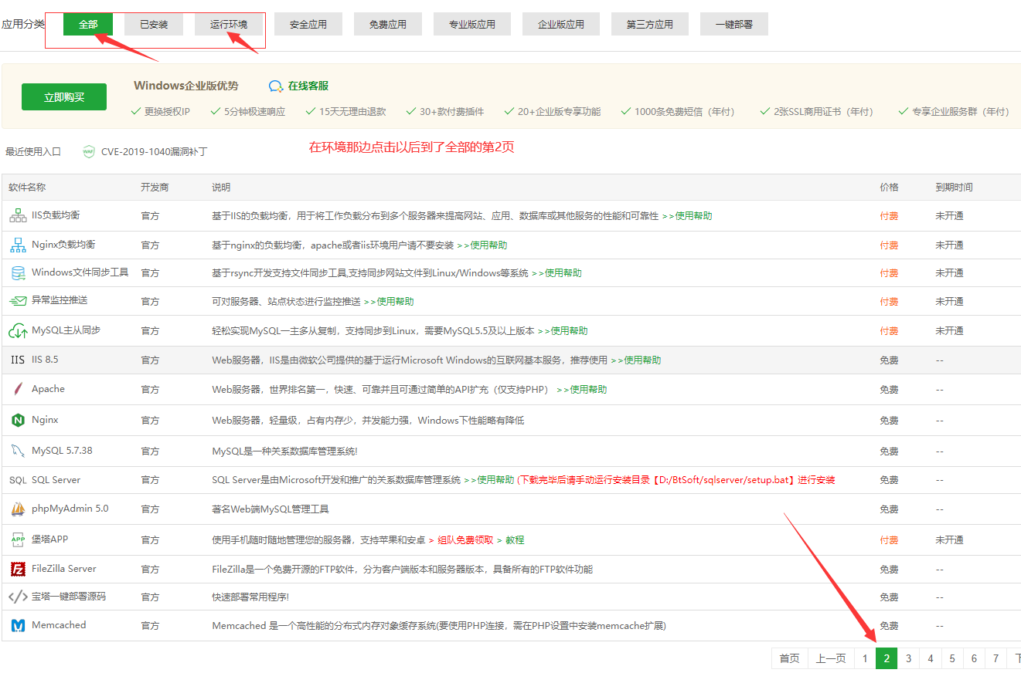Open 在线客服 link
This screenshot has width=1021, height=673.
(308, 86)
